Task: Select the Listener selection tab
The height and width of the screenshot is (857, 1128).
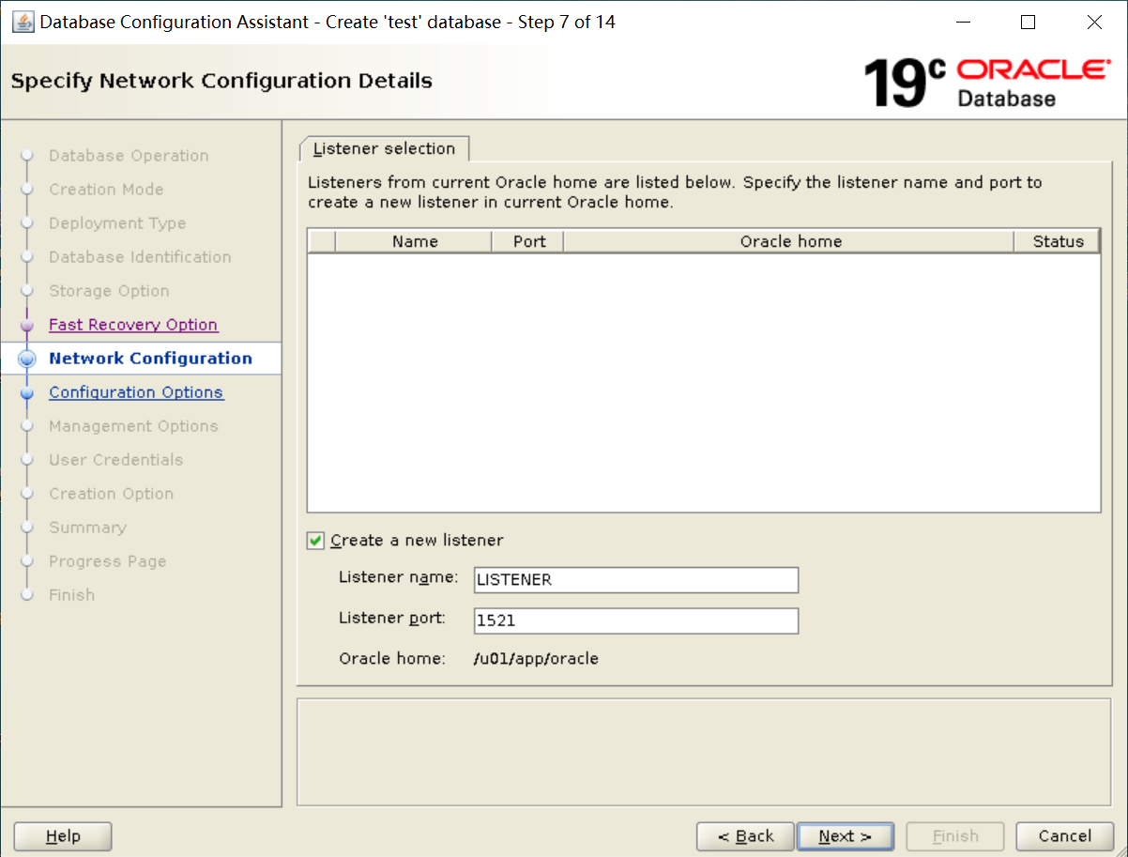Action: (x=385, y=148)
